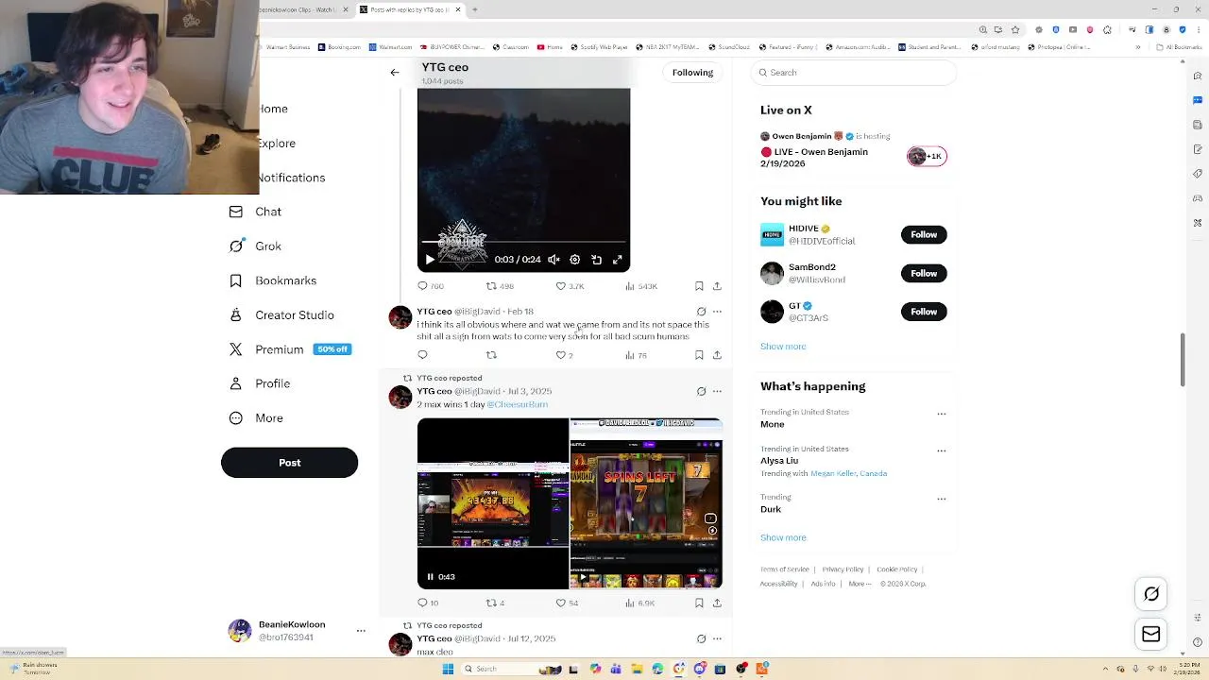Toggle picture-in-picture on the 0:24 video

coord(597,260)
